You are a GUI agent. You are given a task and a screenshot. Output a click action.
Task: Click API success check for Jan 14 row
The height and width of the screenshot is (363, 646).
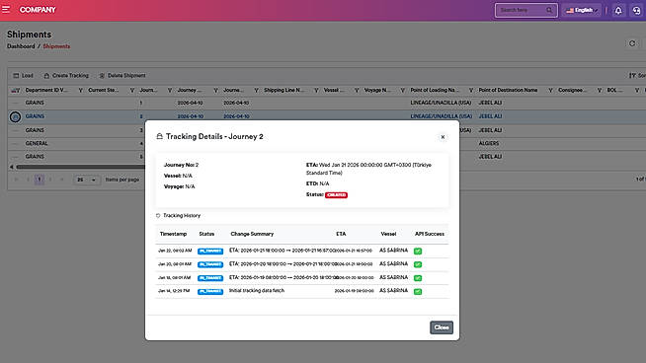(x=418, y=292)
